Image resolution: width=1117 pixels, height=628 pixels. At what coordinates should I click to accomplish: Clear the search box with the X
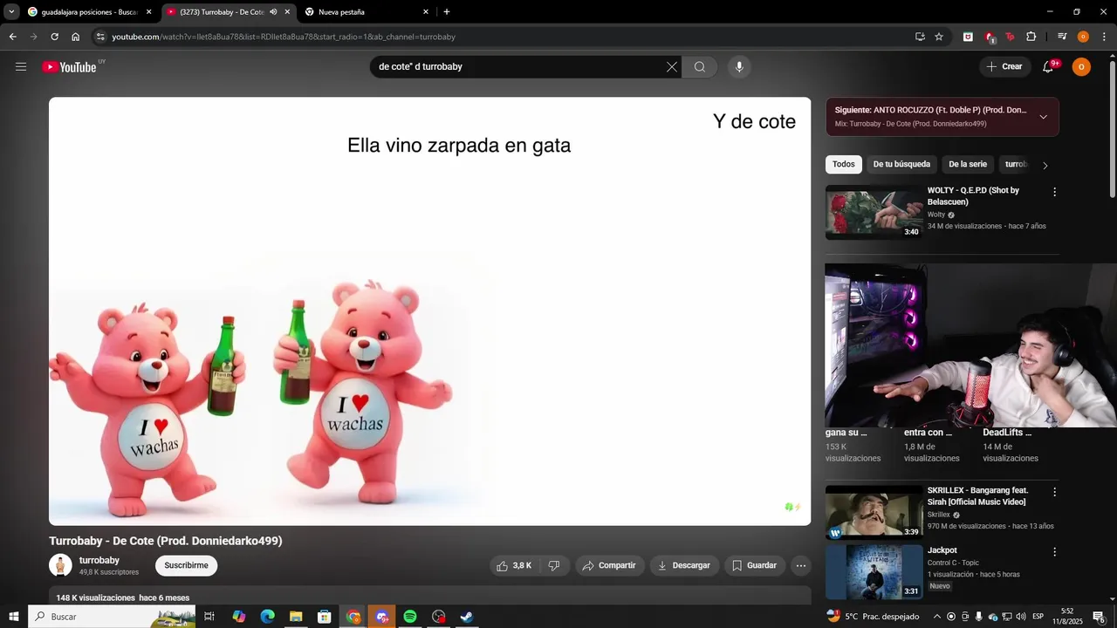click(x=672, y=67)
